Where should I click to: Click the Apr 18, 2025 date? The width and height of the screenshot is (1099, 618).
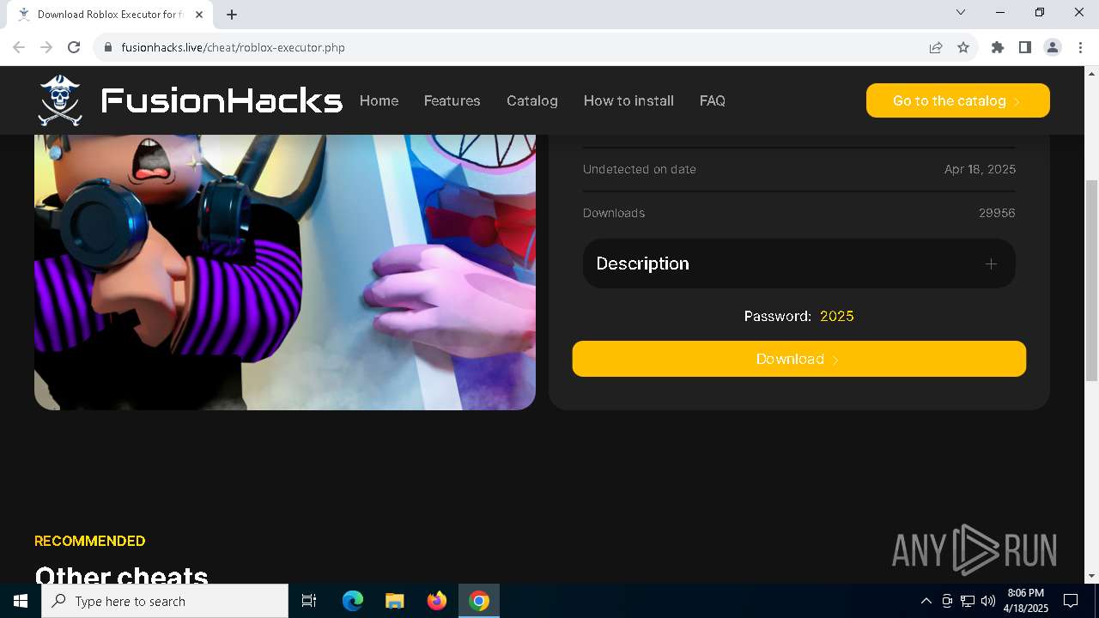pyautogui.click(x=980, y=169)
